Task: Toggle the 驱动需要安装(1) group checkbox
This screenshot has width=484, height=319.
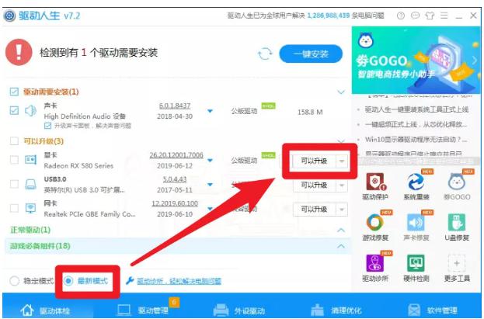Action: 14,92
